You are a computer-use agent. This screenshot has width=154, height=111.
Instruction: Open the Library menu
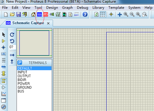point(98,8)
